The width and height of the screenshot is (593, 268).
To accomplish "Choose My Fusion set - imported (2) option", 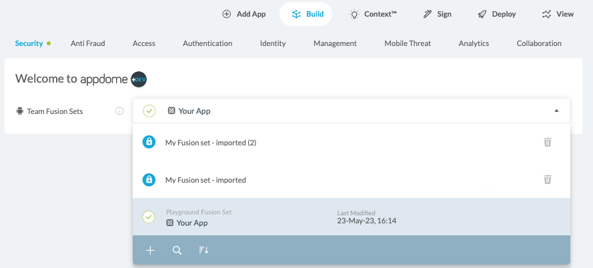I will 210,142.
